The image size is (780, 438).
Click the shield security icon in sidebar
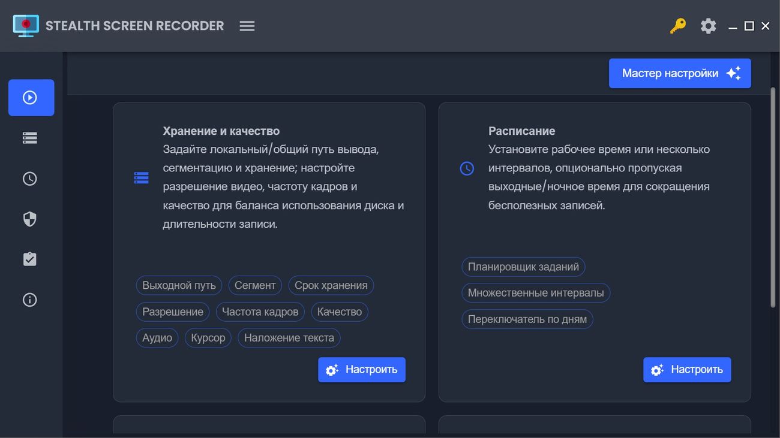pyautogui.click(x=29, y=219)
